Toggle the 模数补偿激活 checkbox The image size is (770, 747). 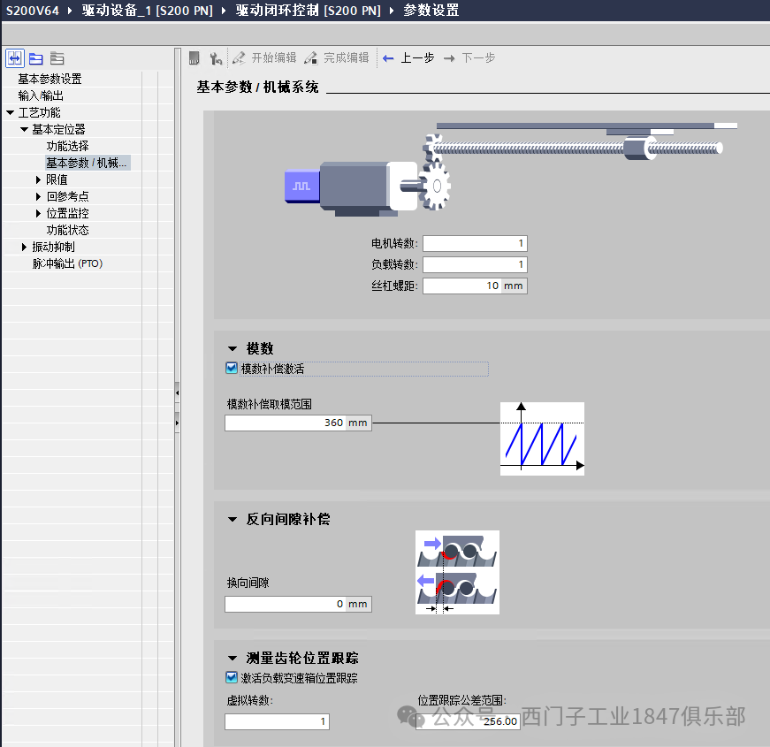point(232,368)
